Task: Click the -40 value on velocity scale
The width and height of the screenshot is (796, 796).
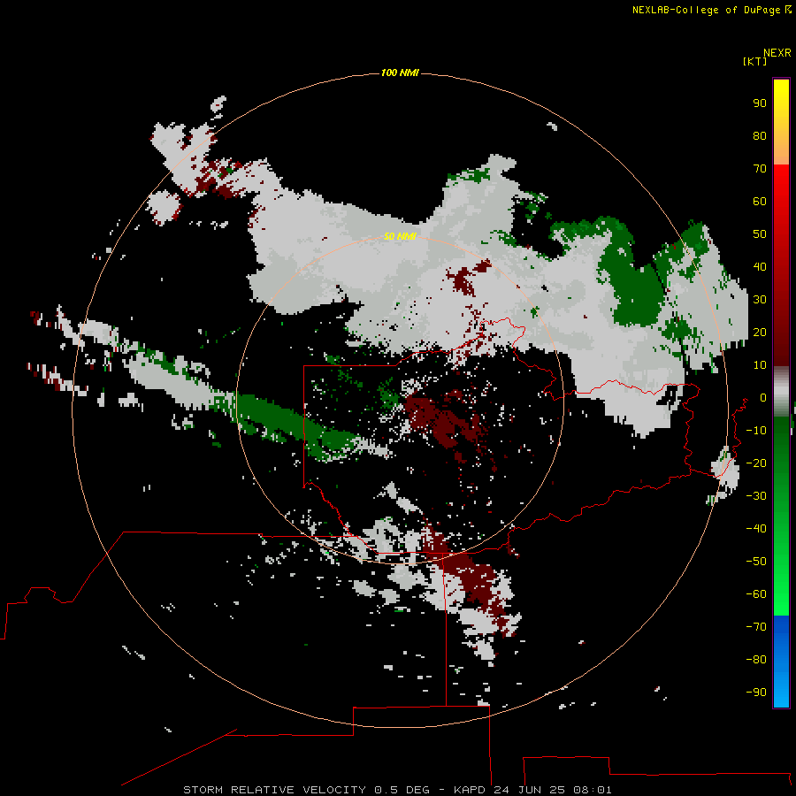Action: [x=756, y=529]
